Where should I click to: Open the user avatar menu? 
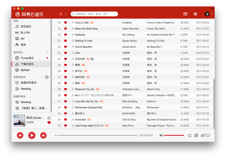pos(208,14)
